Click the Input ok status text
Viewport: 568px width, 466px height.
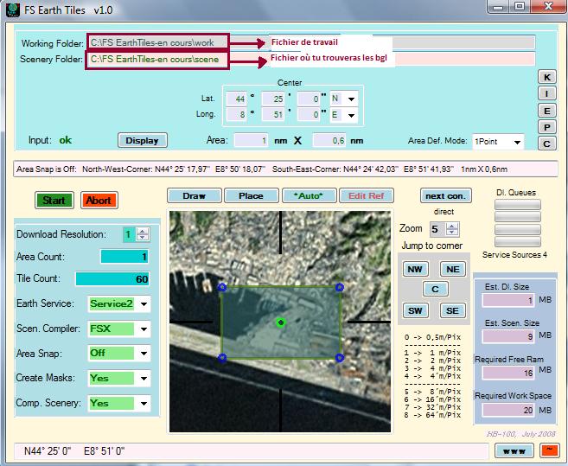click(x=66, y=140)
